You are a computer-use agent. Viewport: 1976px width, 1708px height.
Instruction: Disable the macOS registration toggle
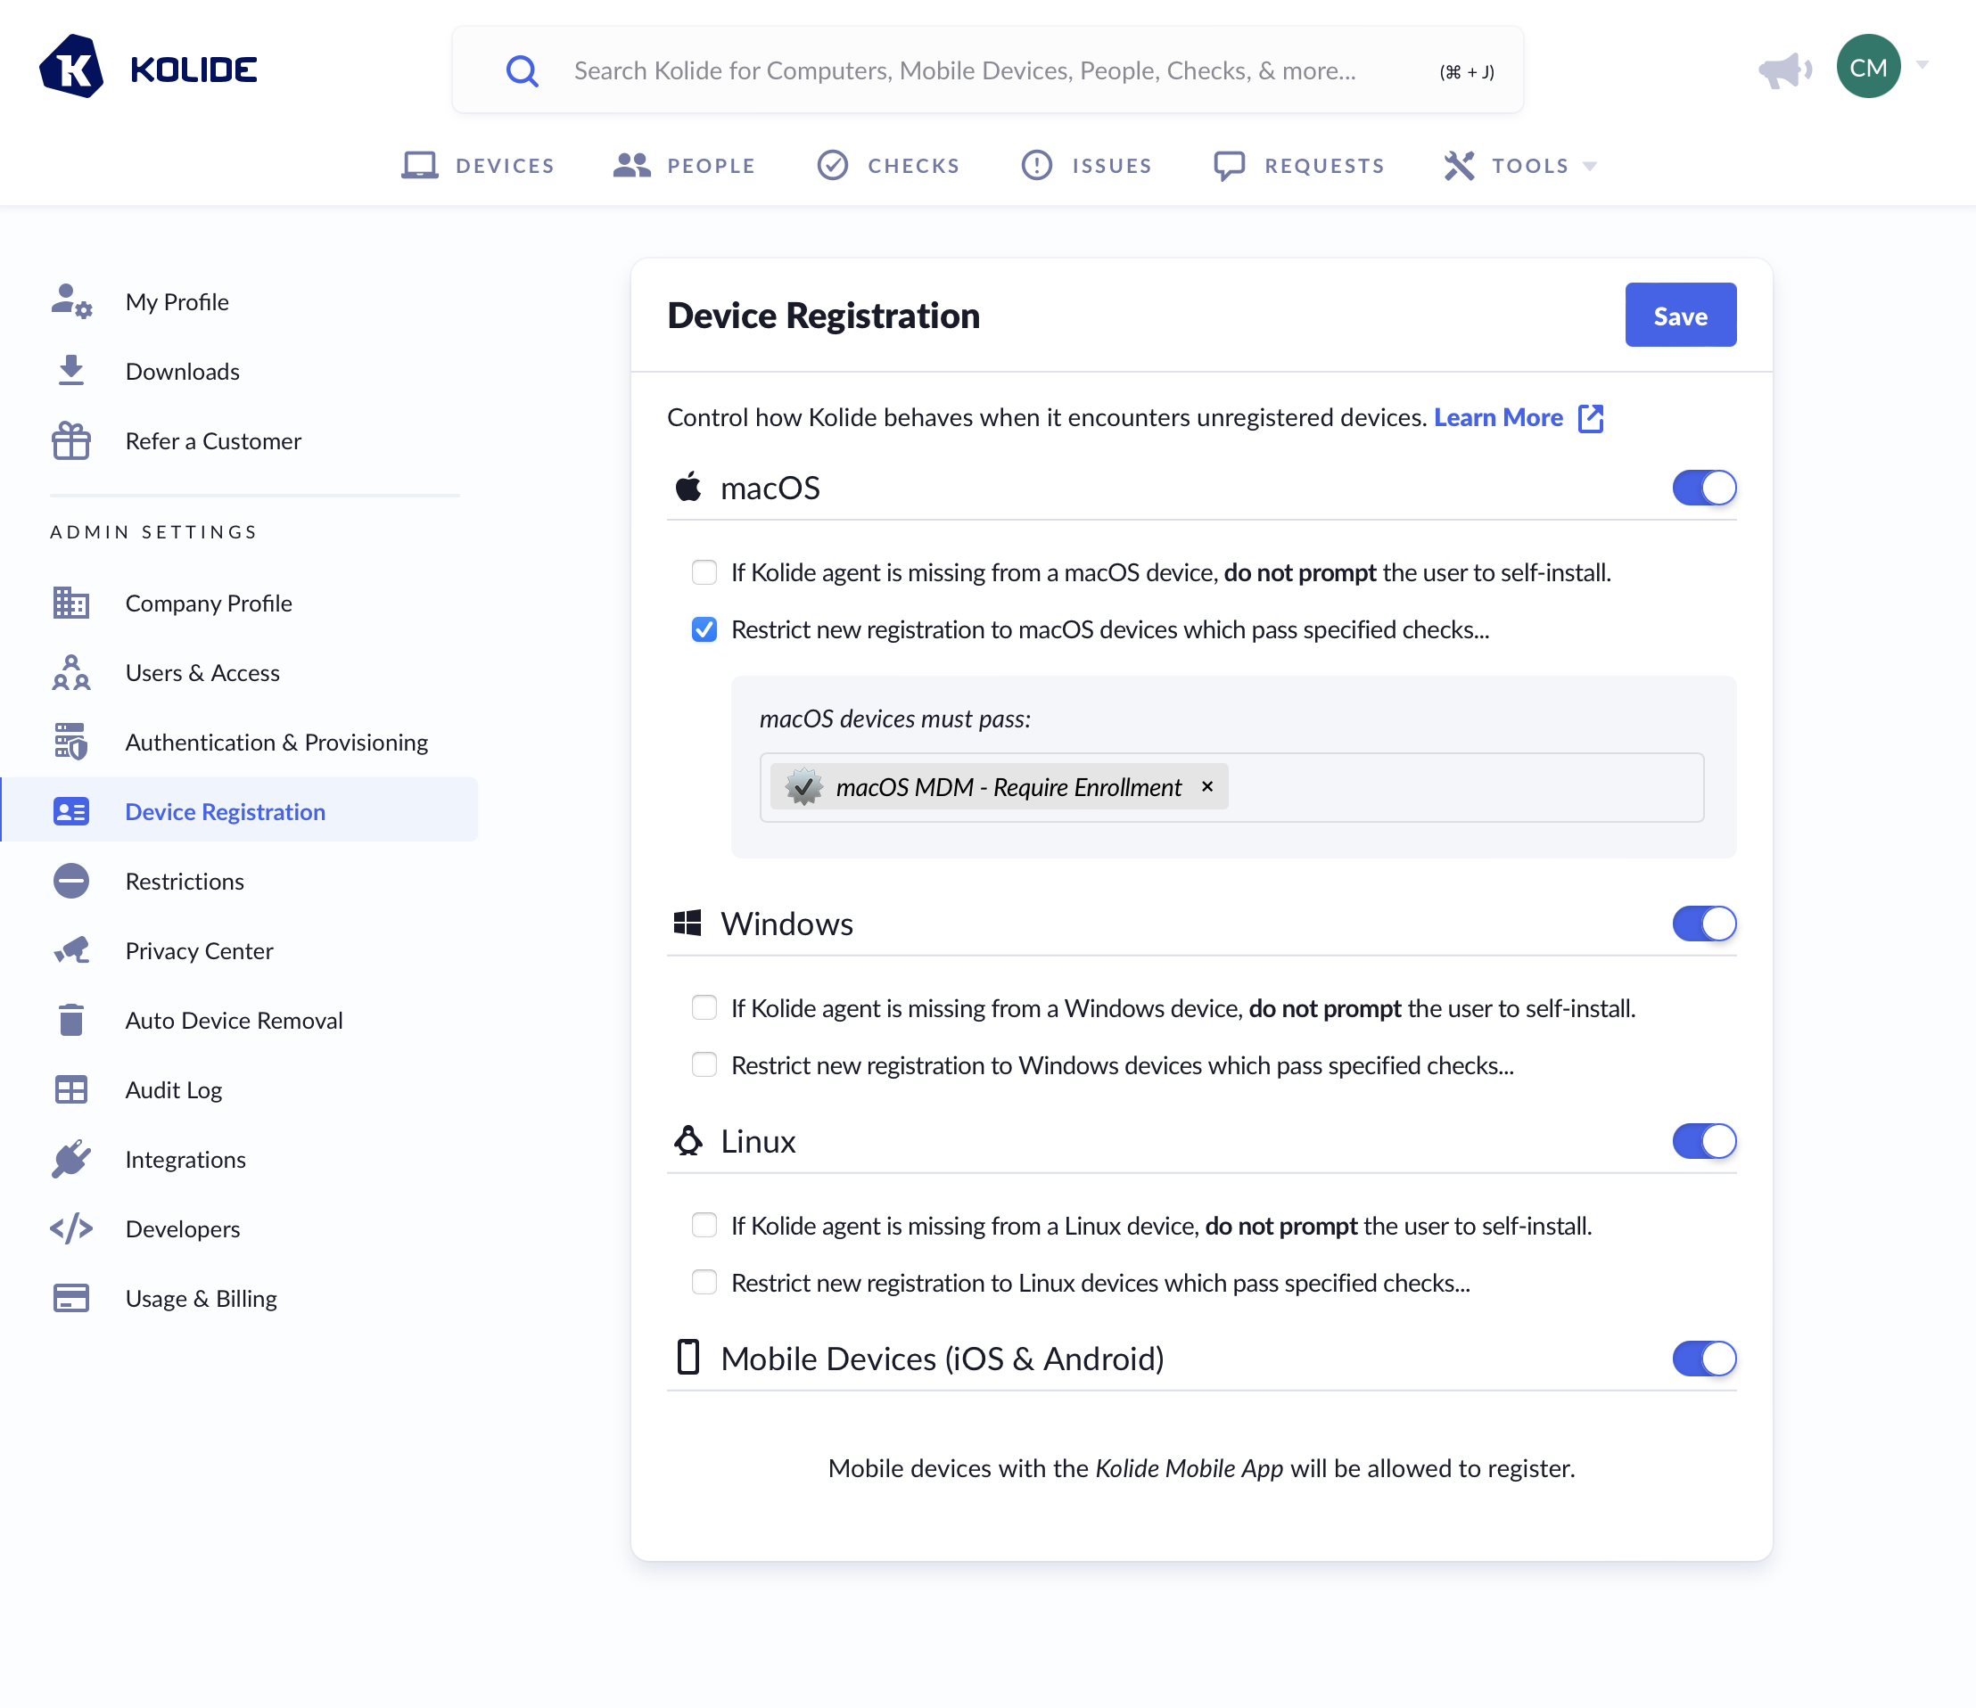click(x=1703, y=489)
